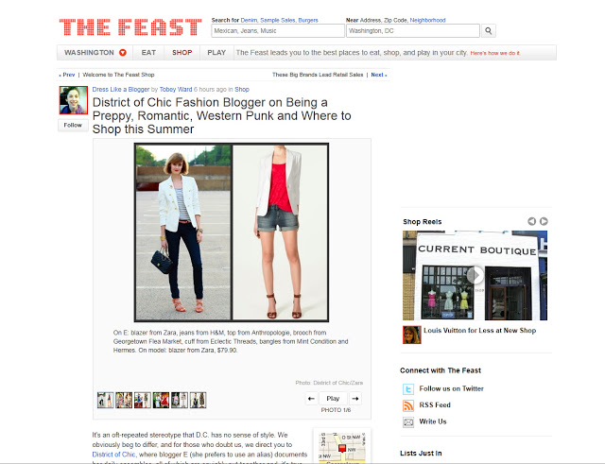Open the EAT section tab

click(x=148, y=53)
